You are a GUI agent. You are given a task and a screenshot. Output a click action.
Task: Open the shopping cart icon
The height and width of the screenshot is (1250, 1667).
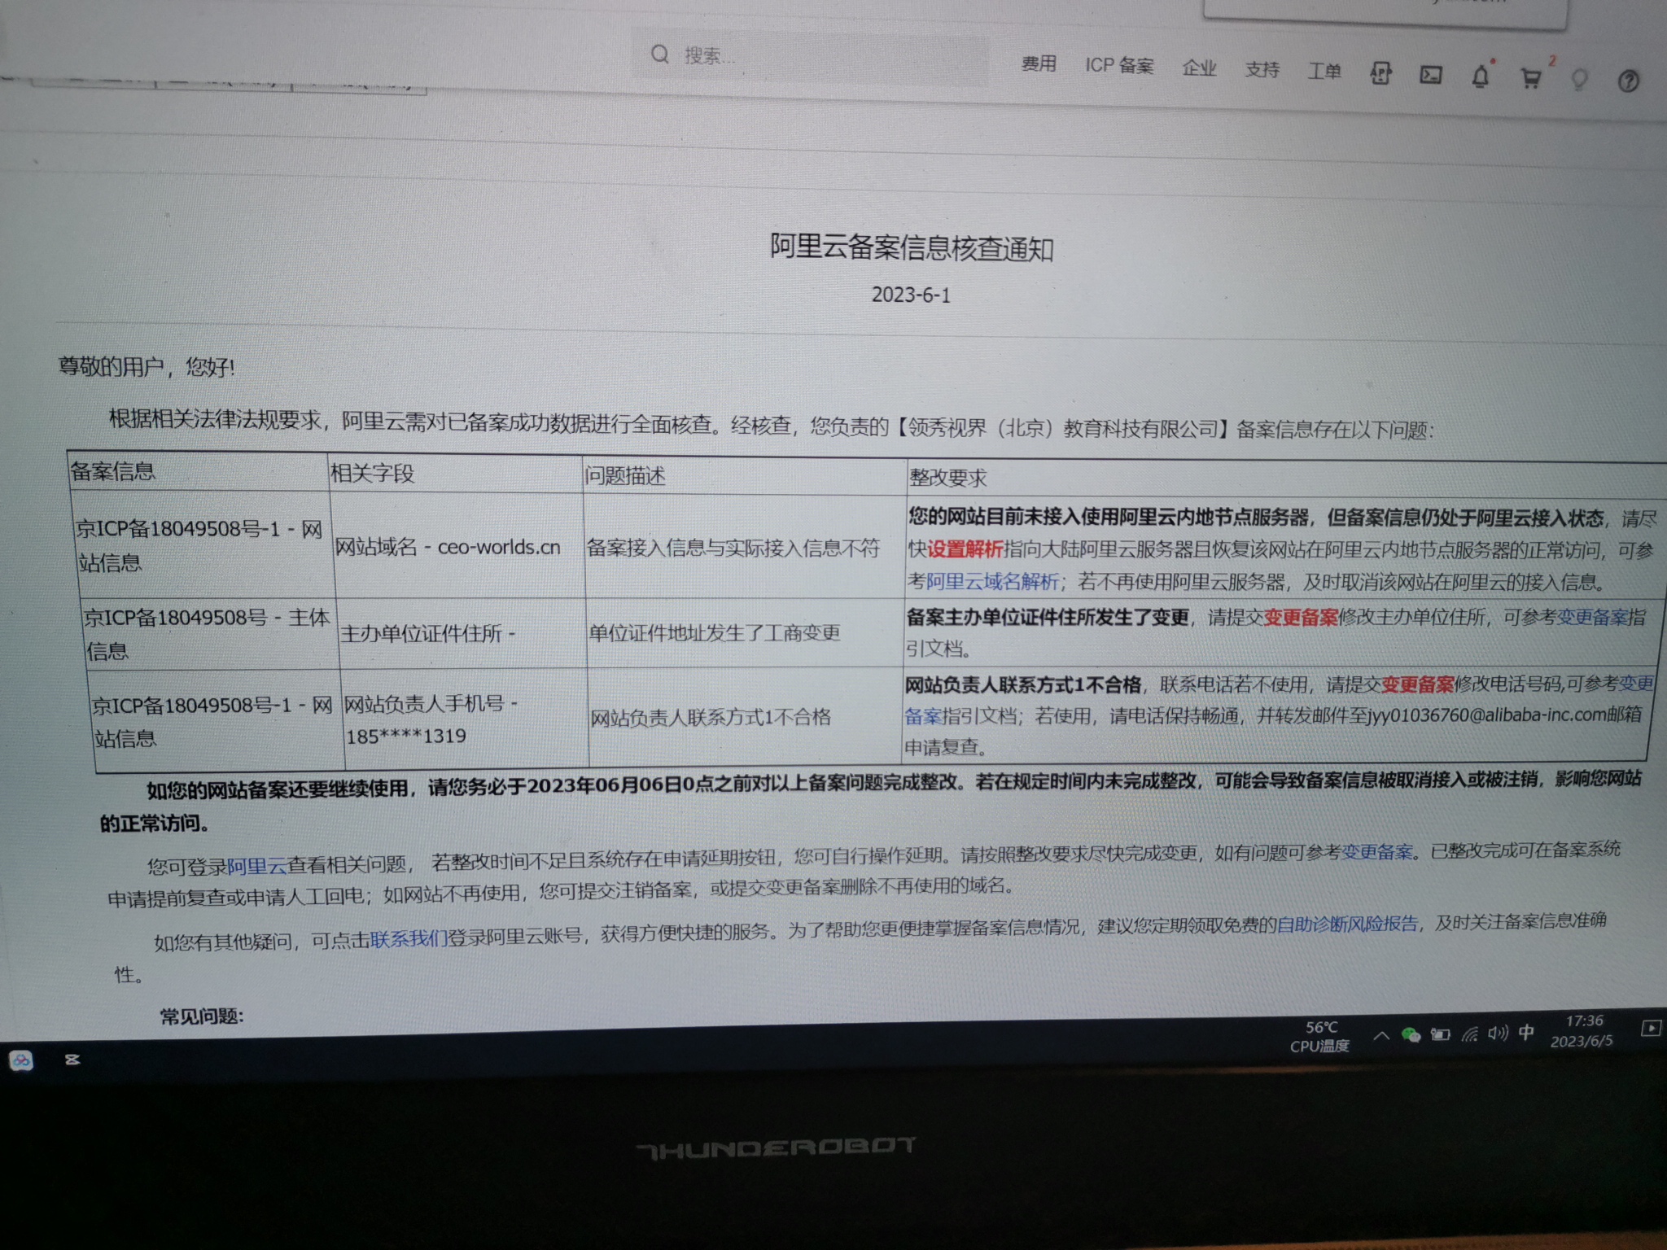[1531, 78]
